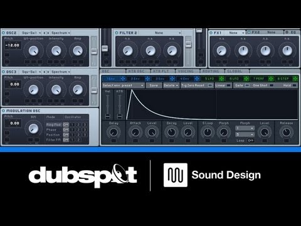This screenshot has height=226, width=301.
Task: Toggle the Loop Off button
Action: point(251,141)
